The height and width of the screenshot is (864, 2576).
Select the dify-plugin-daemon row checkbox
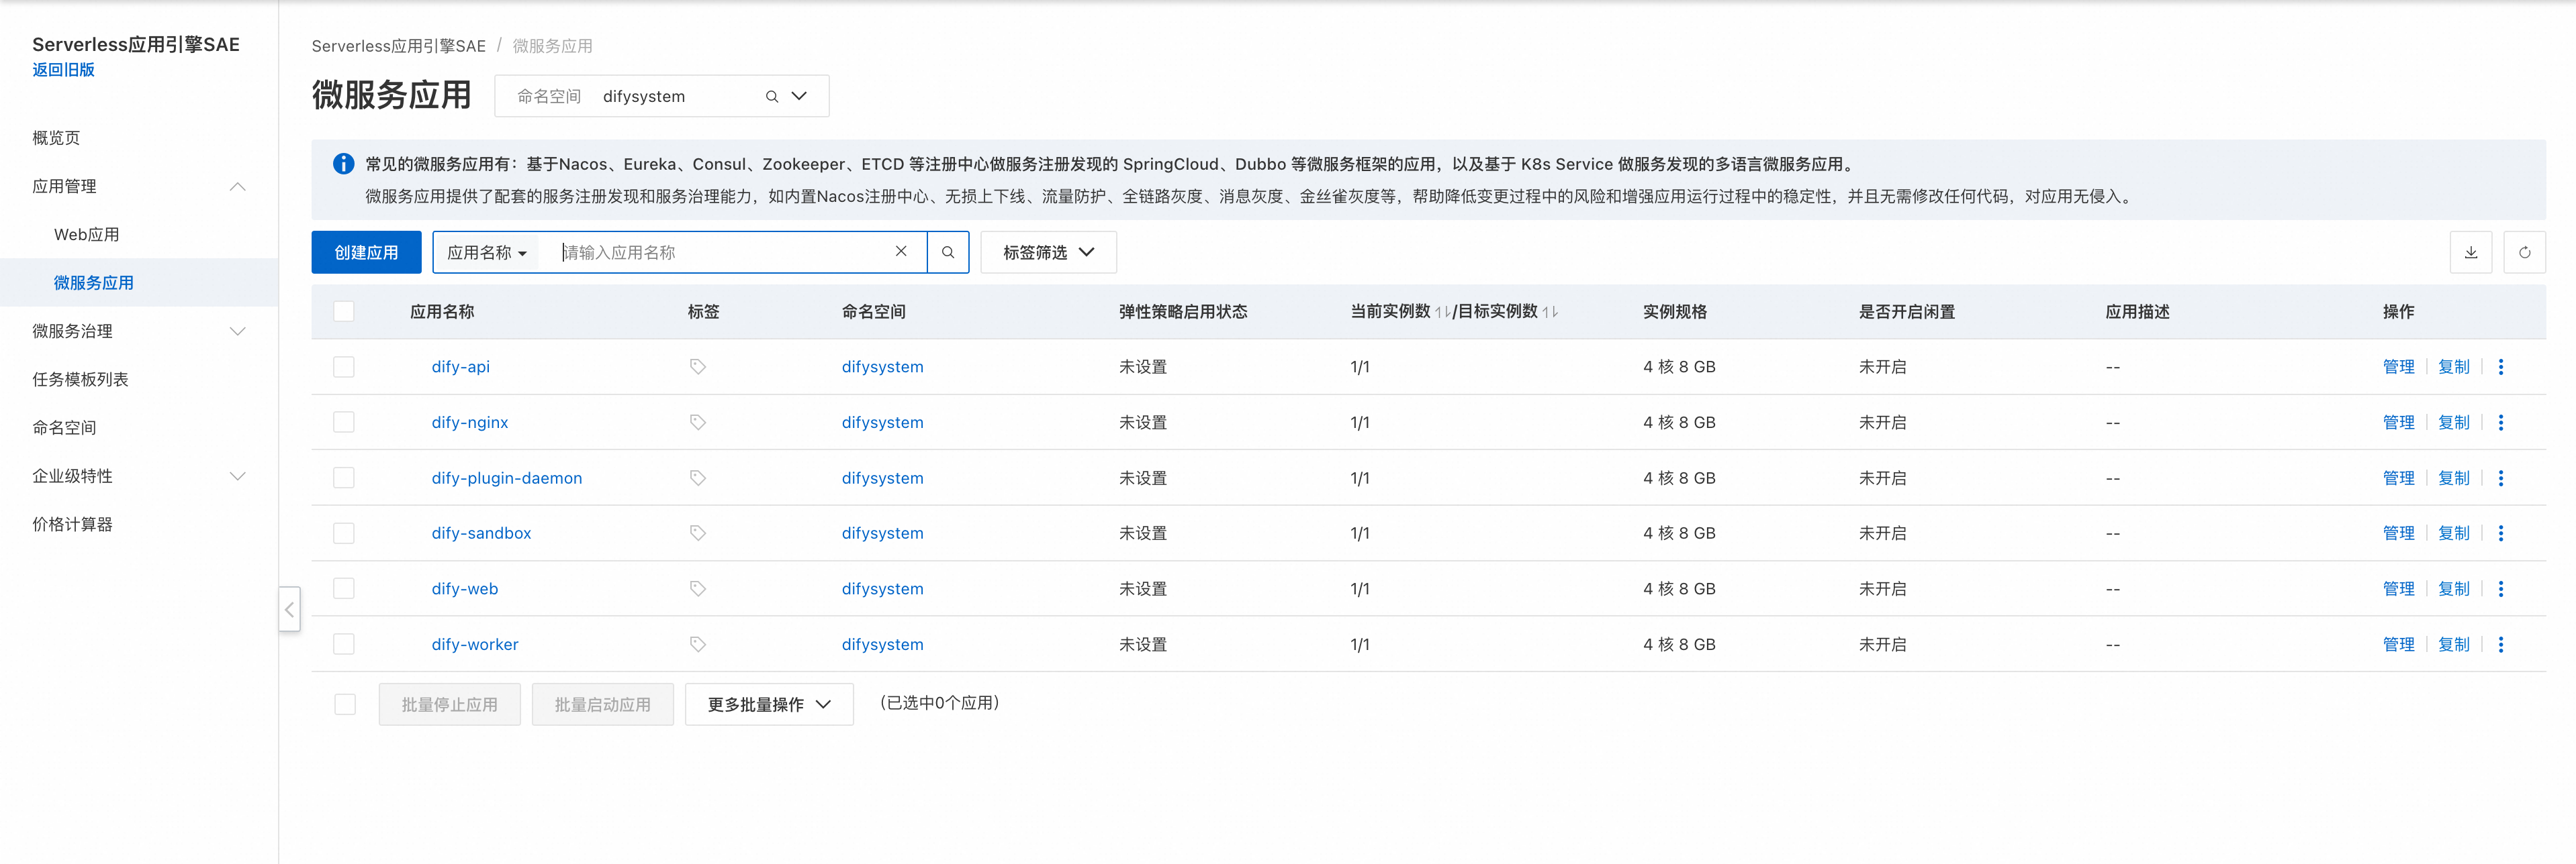coord(344,478)
